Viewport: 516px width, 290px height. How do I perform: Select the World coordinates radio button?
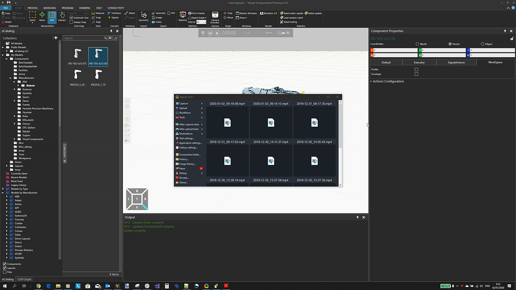pos(418,44)
